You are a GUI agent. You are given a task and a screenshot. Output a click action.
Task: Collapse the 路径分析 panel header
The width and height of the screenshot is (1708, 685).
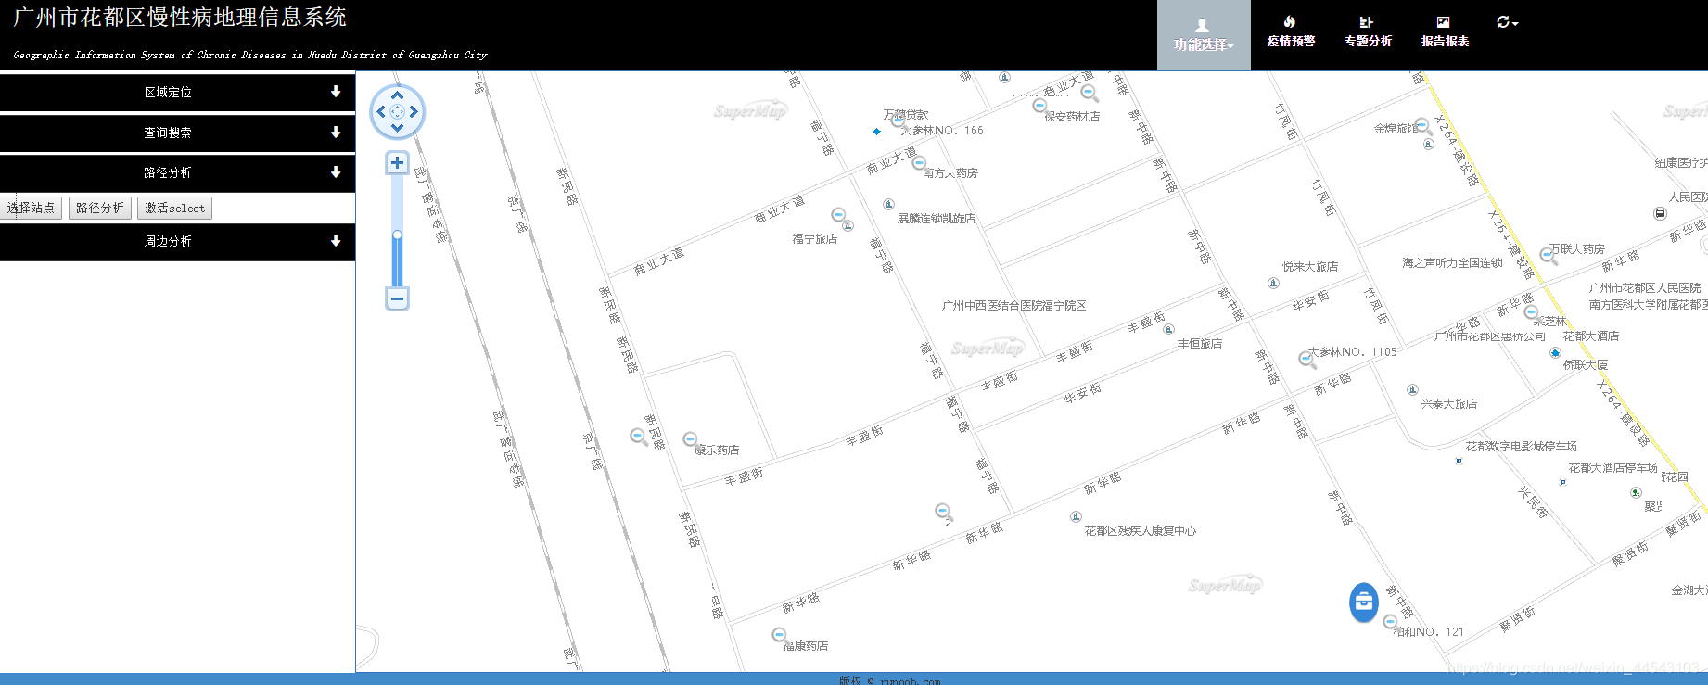click(x=177, y=173)
